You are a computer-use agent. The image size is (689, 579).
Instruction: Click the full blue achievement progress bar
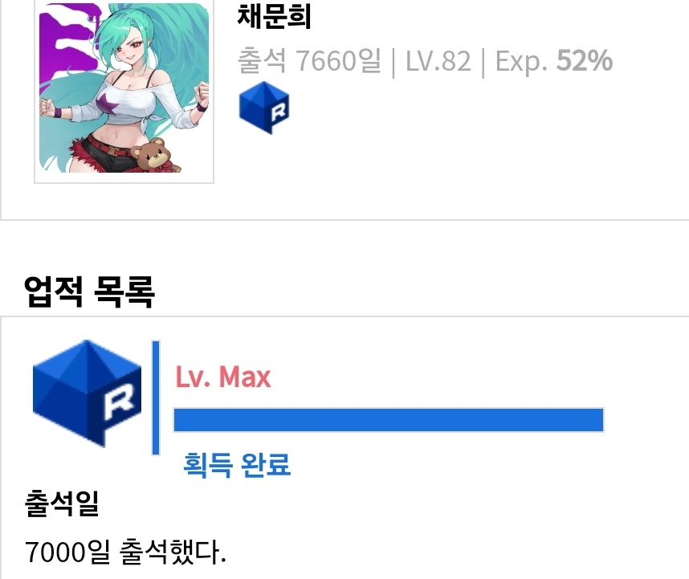coord(389,420)
